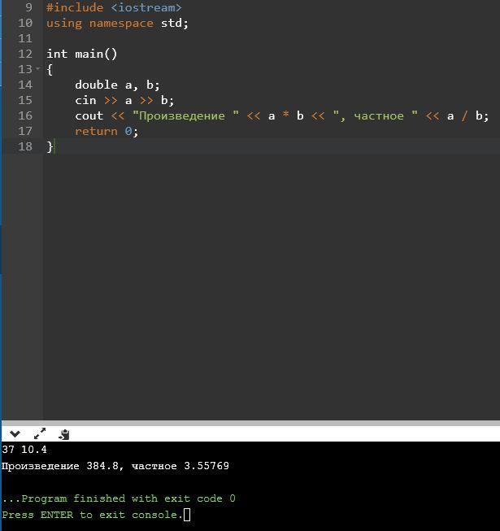This screenshot has width=500, height=531.
Task: Expand the console to fullscreen
Action: (40, 433)
